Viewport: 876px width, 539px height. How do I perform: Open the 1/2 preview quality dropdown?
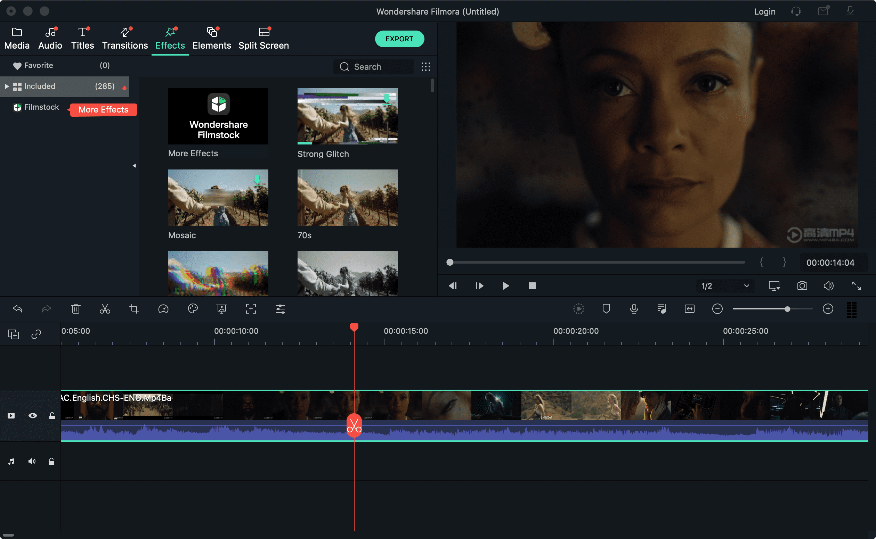[x=725, y=286]
